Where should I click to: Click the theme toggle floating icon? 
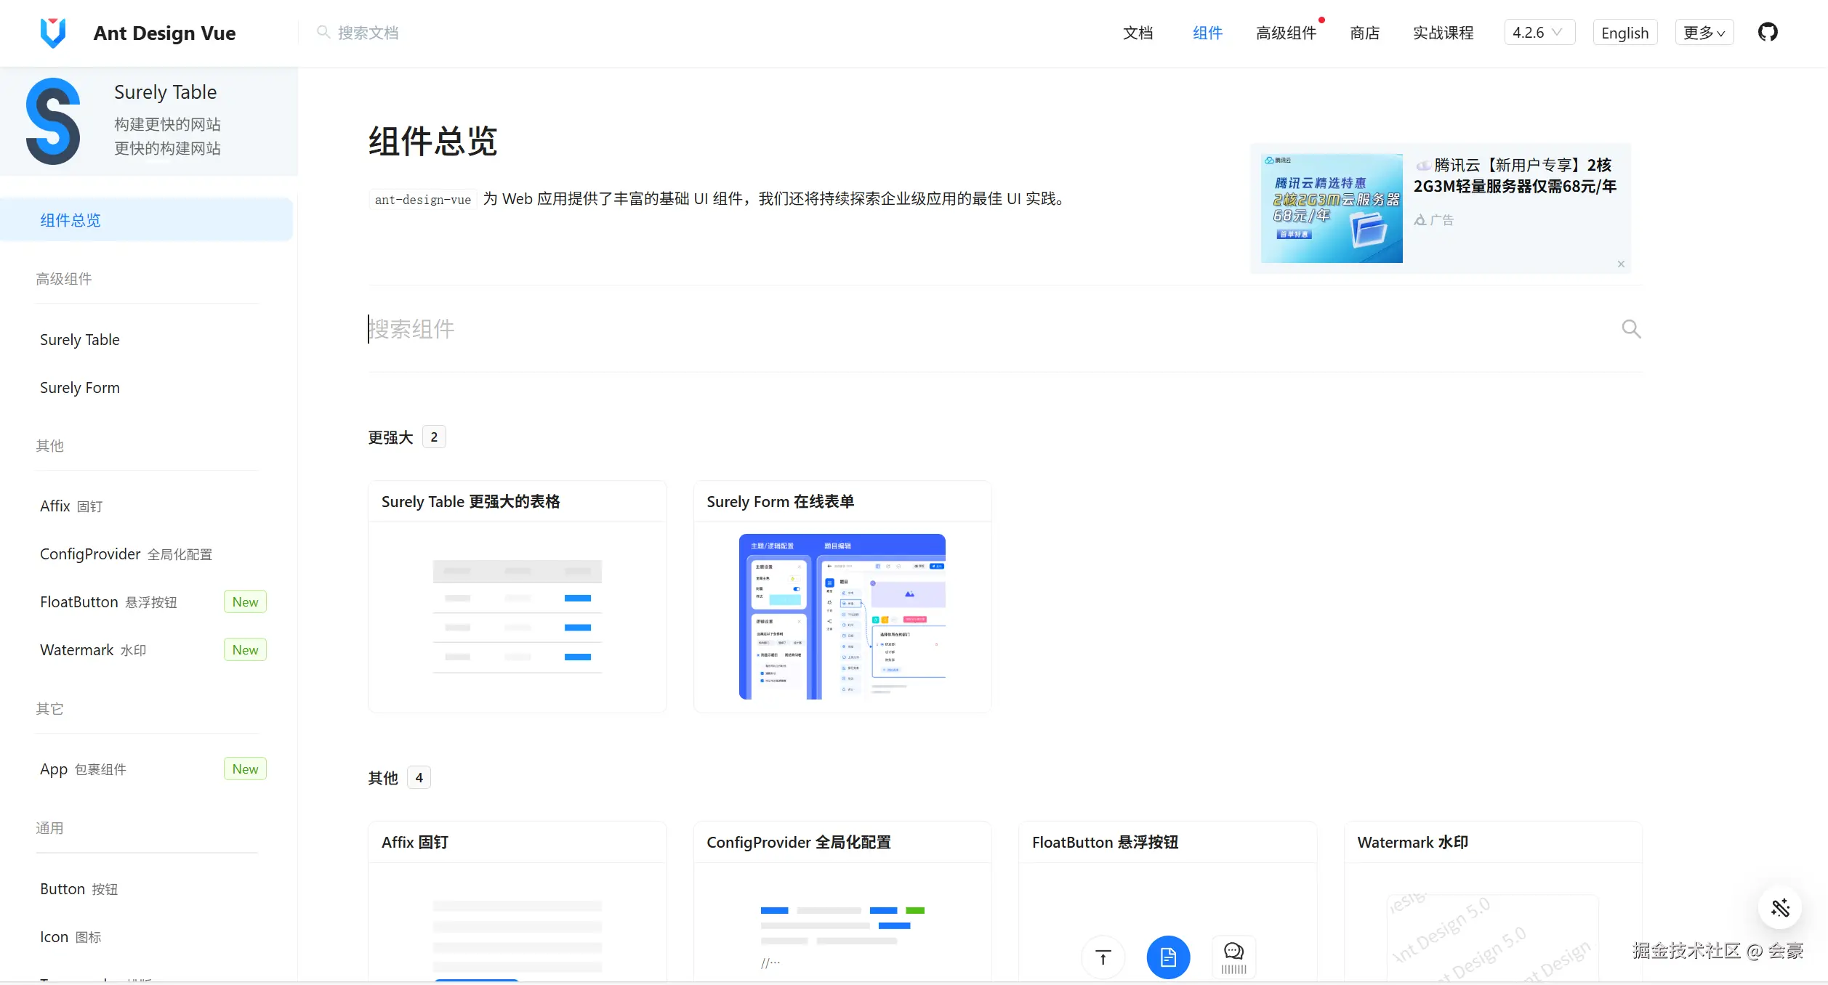click(1779, 907)
